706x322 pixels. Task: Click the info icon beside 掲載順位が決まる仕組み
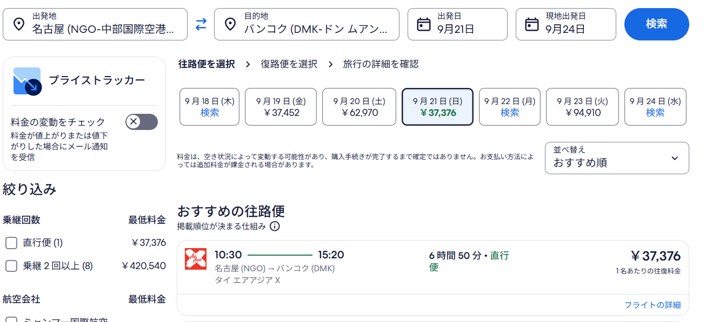pos(275,227)
